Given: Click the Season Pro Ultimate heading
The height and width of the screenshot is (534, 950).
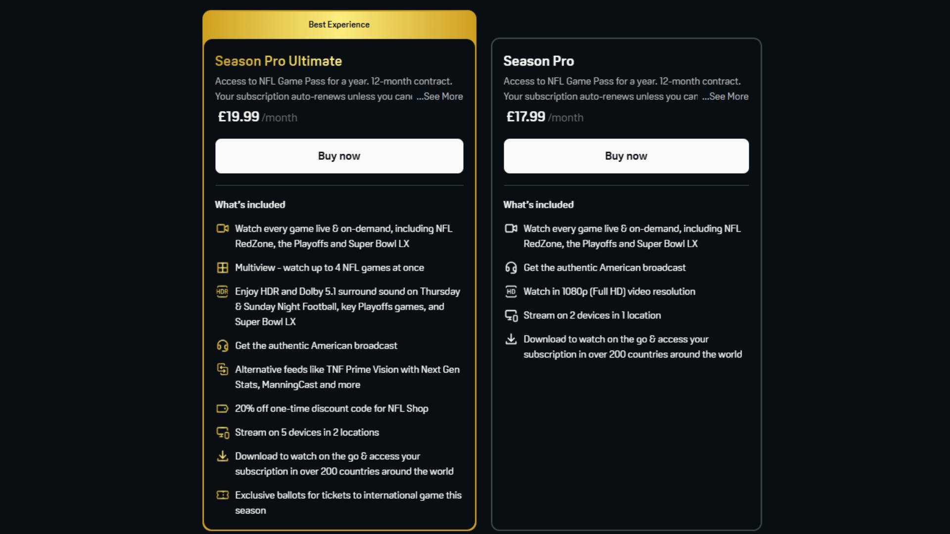Looking at the screenshot, I should point(279,61).
